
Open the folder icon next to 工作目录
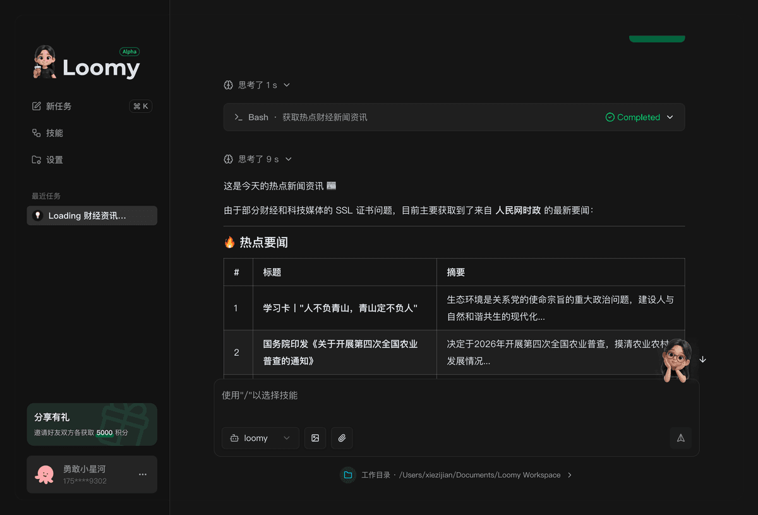[x=348, y=475]
